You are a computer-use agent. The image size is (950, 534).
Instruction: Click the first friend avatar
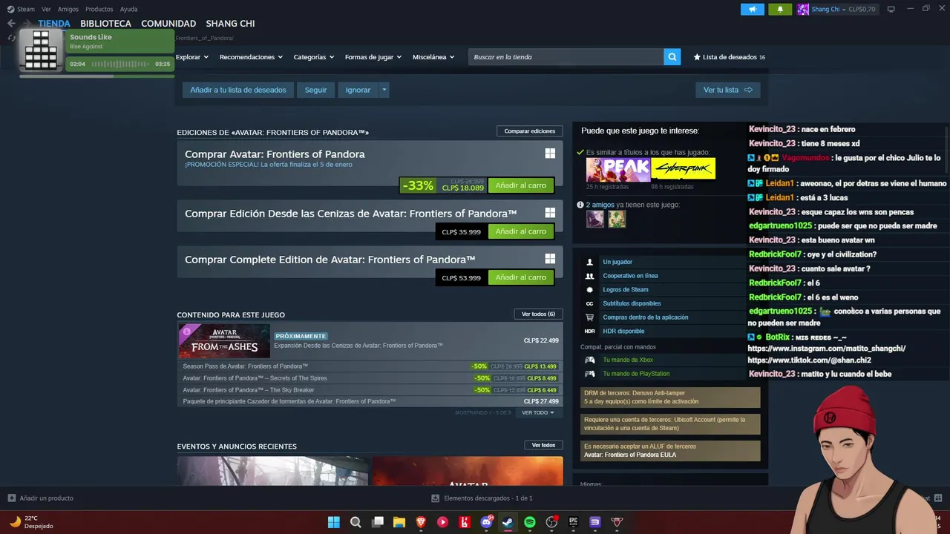click(x=594, y=219)
